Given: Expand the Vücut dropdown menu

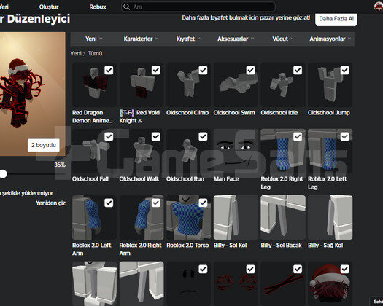Looking at the screenshot, I should tap(283, 39).
